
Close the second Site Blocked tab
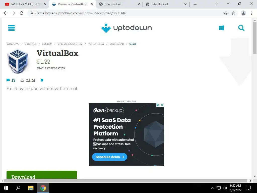(185, 5)
